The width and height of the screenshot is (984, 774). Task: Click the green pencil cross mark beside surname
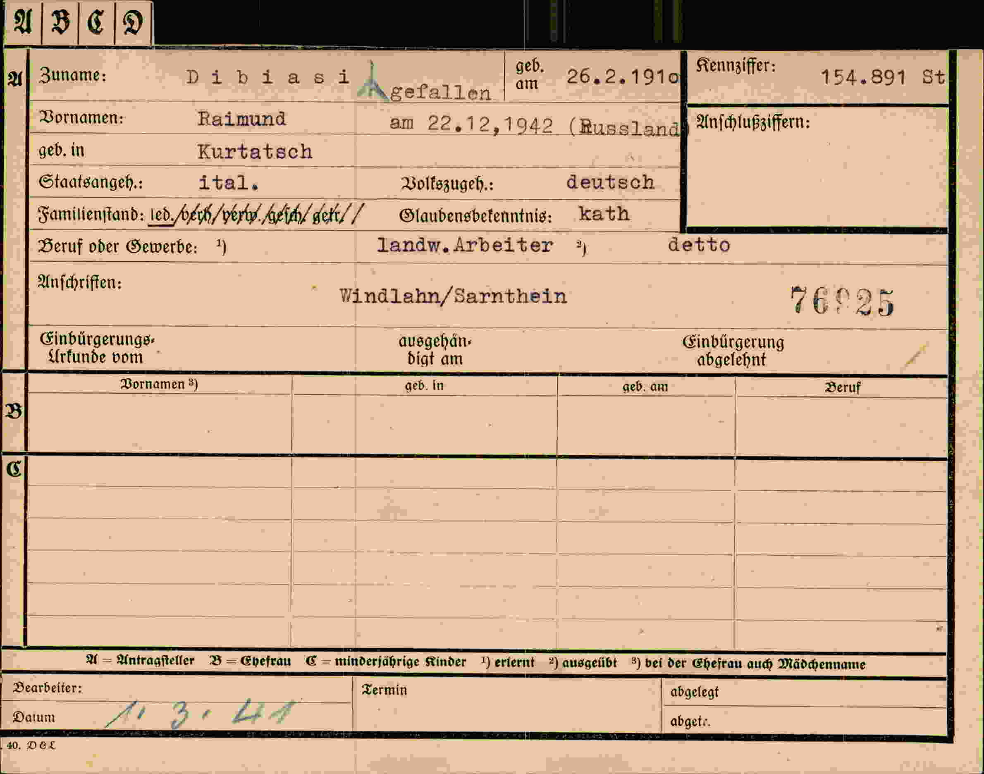click(x=373, y=81)
